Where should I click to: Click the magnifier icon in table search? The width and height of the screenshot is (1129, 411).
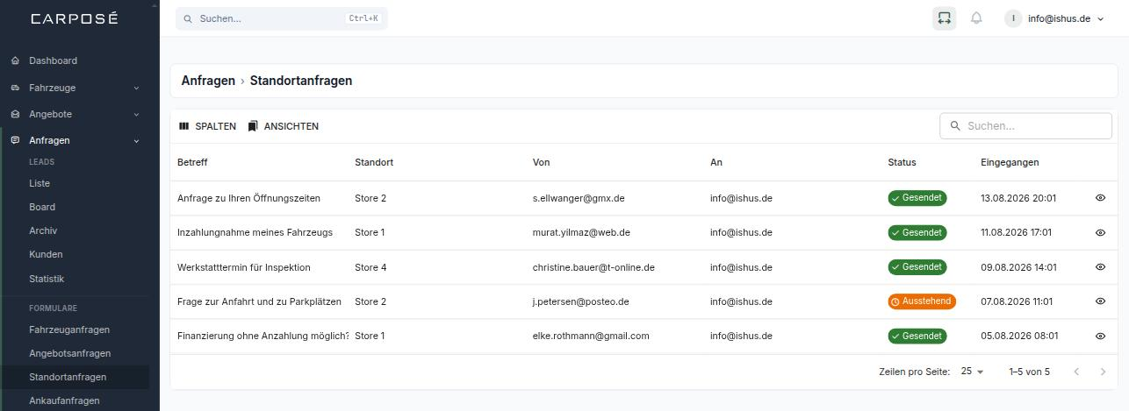[955, 126]
